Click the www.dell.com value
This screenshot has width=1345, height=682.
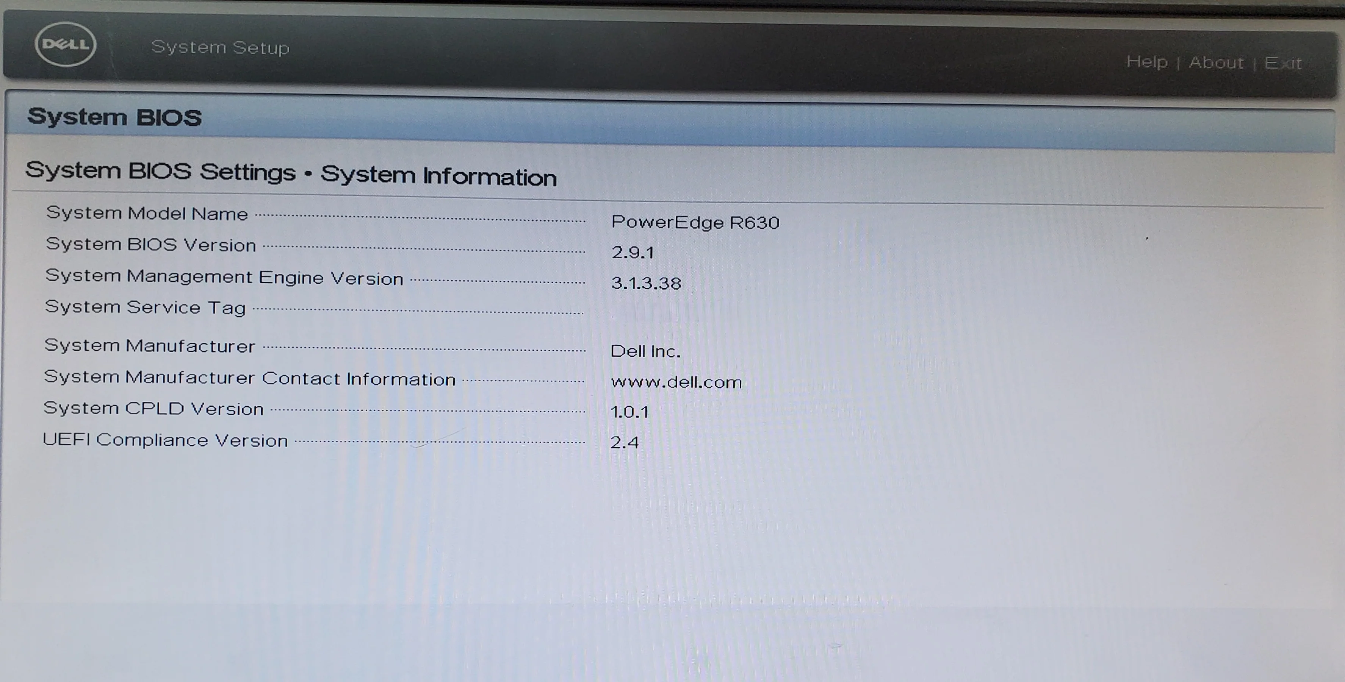tap(676, 382)
